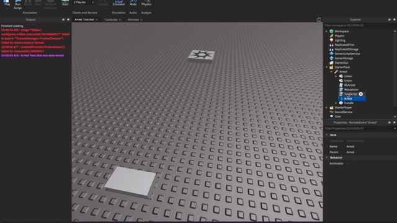
Task: Close the Properties panel
Action: click(x=394, y=123)
